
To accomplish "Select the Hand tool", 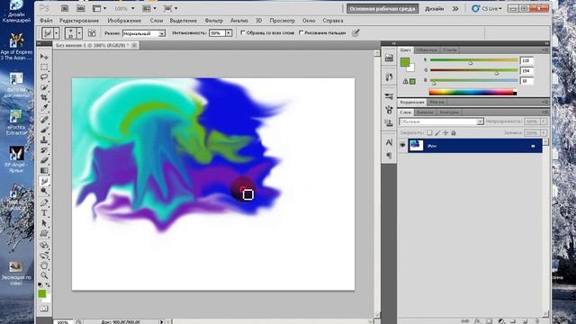I will click(x=44, y=265).
